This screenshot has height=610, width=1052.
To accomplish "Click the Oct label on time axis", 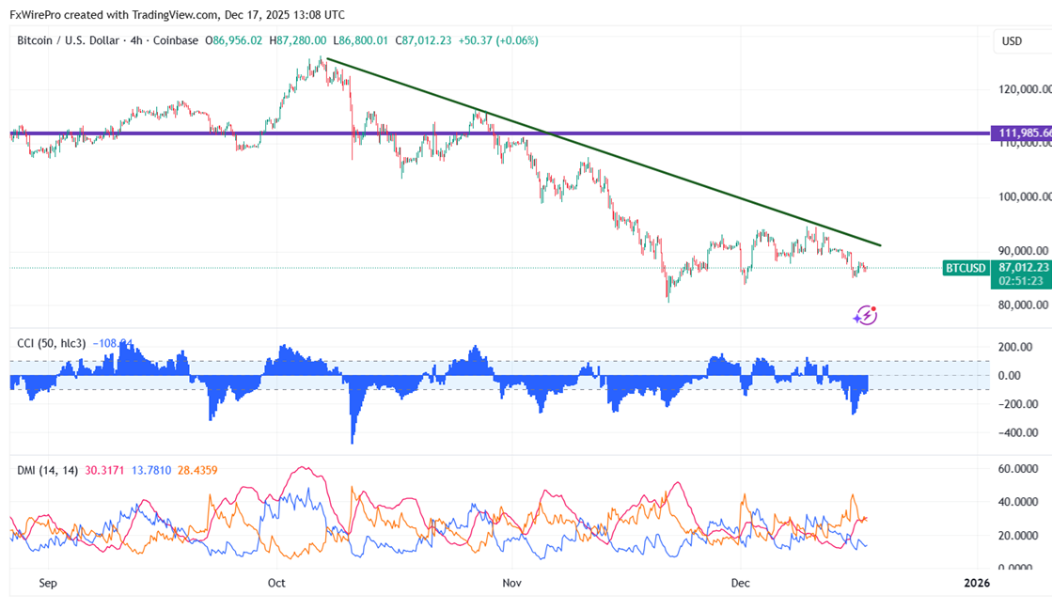I will click(x=276, y=583).
